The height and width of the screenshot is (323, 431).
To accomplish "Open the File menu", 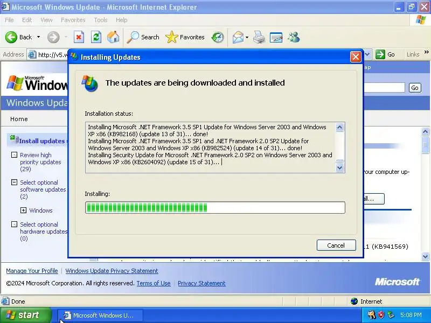I will coord(9,20).
